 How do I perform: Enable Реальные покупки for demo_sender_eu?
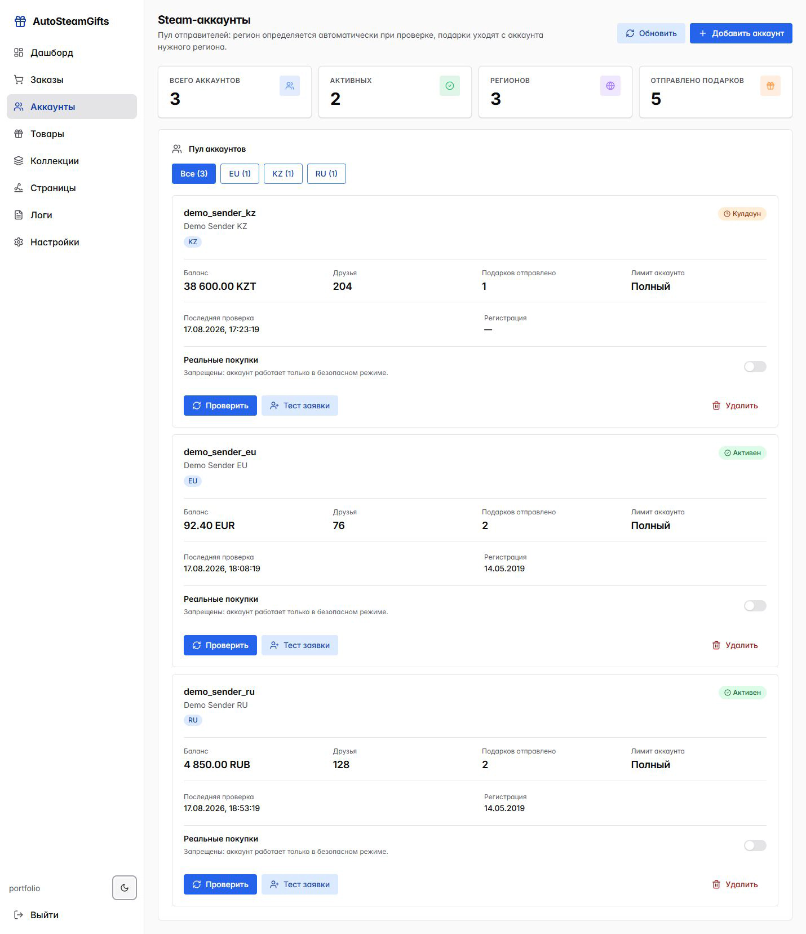[x=755, y=606]
